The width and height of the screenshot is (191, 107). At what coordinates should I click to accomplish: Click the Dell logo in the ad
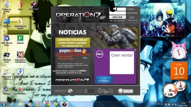coord(99,54)
